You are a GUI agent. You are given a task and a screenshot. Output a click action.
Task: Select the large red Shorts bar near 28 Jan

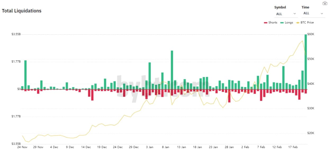(229, 96)
